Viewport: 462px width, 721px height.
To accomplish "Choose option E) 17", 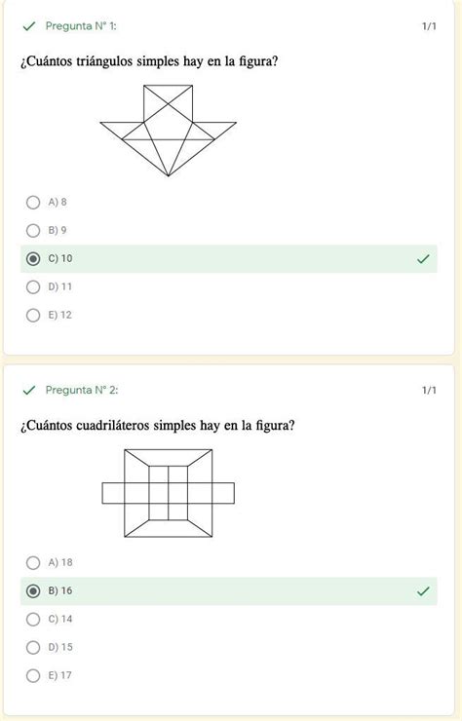I will pyautogui.click(x=33, y=675).
